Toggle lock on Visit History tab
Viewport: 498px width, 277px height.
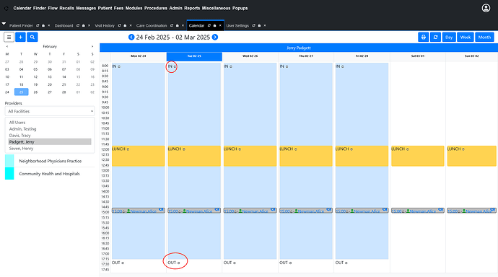click(125, 25)
